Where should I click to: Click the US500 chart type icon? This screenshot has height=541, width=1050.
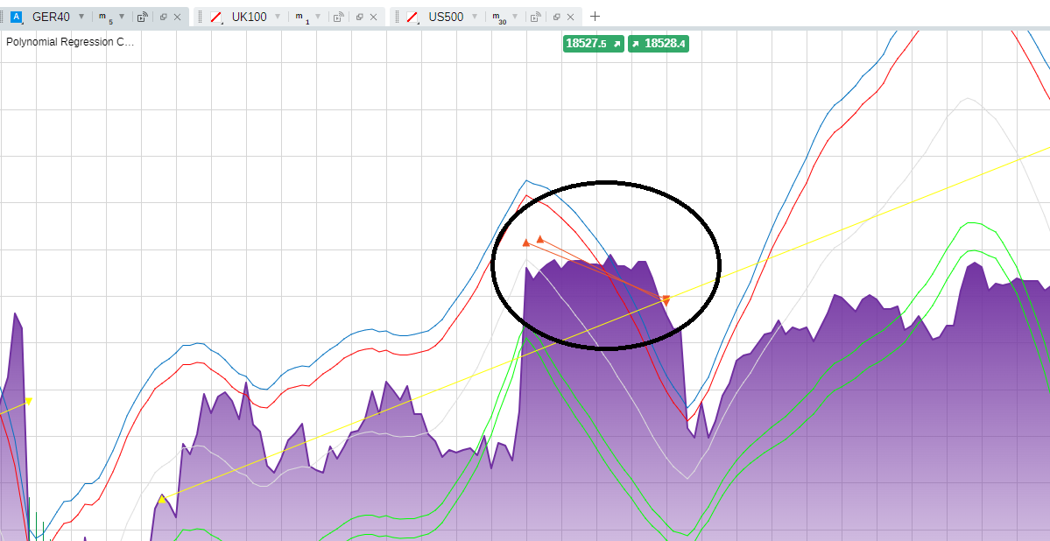tap(412, 17)
